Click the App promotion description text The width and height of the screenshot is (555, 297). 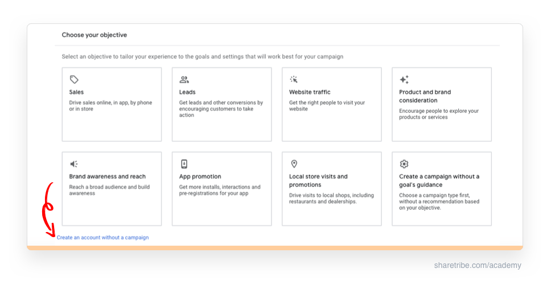pyautogui.click(x=219, y=190)
